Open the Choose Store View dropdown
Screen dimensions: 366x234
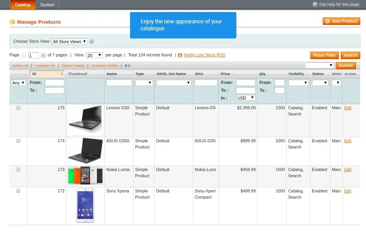point(69,42)
